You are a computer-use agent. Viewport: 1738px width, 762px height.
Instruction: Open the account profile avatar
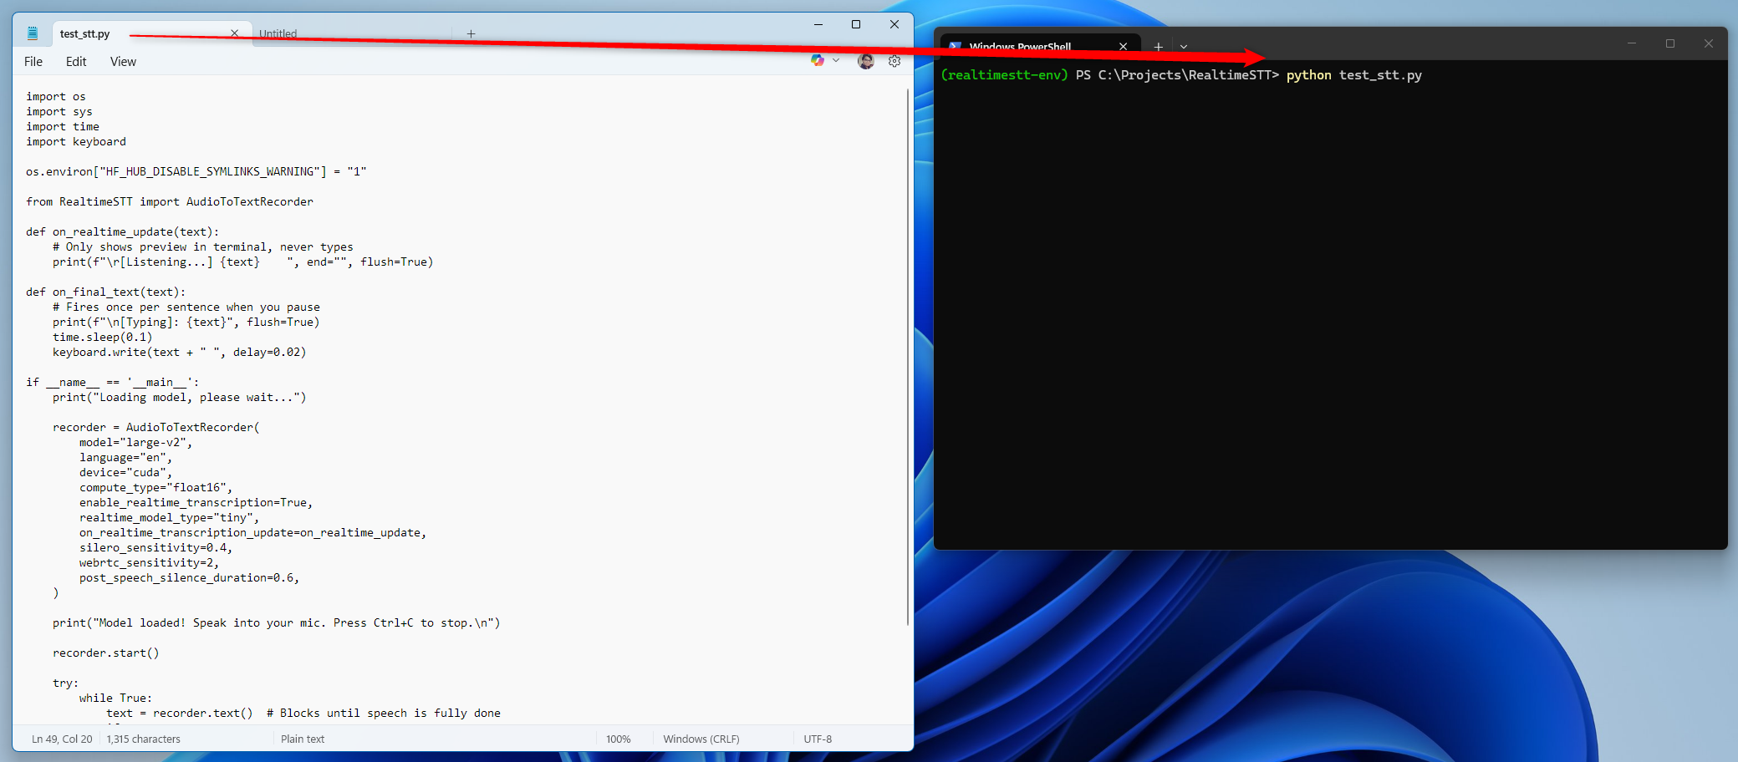click(x=866, y=61)
